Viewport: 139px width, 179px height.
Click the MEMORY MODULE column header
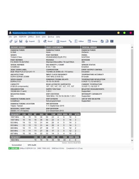click(27, 47)
